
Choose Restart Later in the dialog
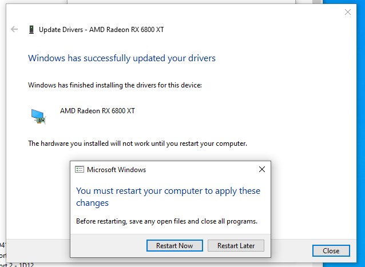[236, 246]
